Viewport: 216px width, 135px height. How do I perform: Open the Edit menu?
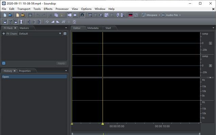point(12,9)
